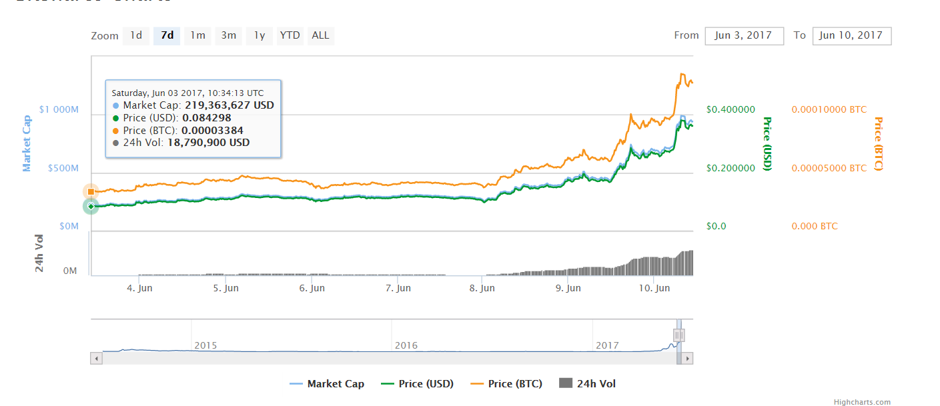The width and height of the screenshot is (940, 406).
Task: Set zoom range to 1d
Action: 136,35
